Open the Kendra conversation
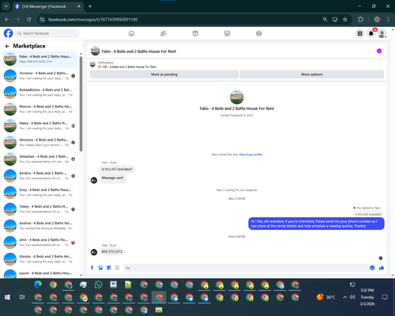This screenshot has height=316, width=395. click(39, 175)
